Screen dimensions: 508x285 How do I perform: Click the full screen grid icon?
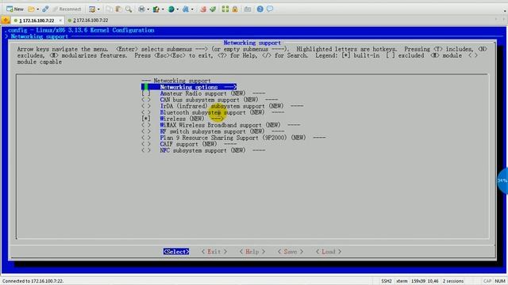tap(225, 9)
